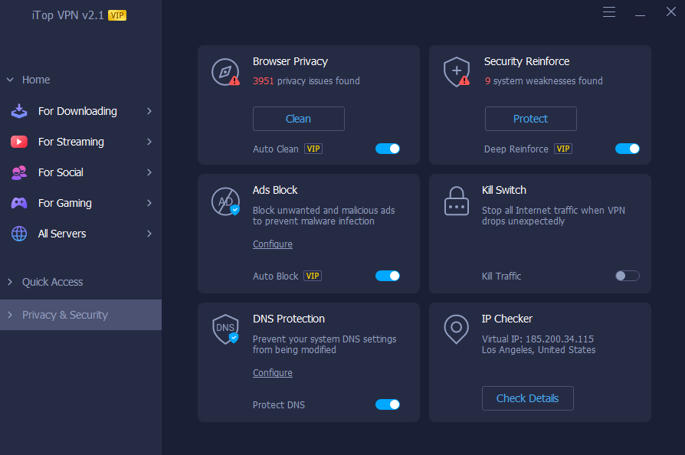Click the 9 system weaknesses found text

click(x=543, y=80)
